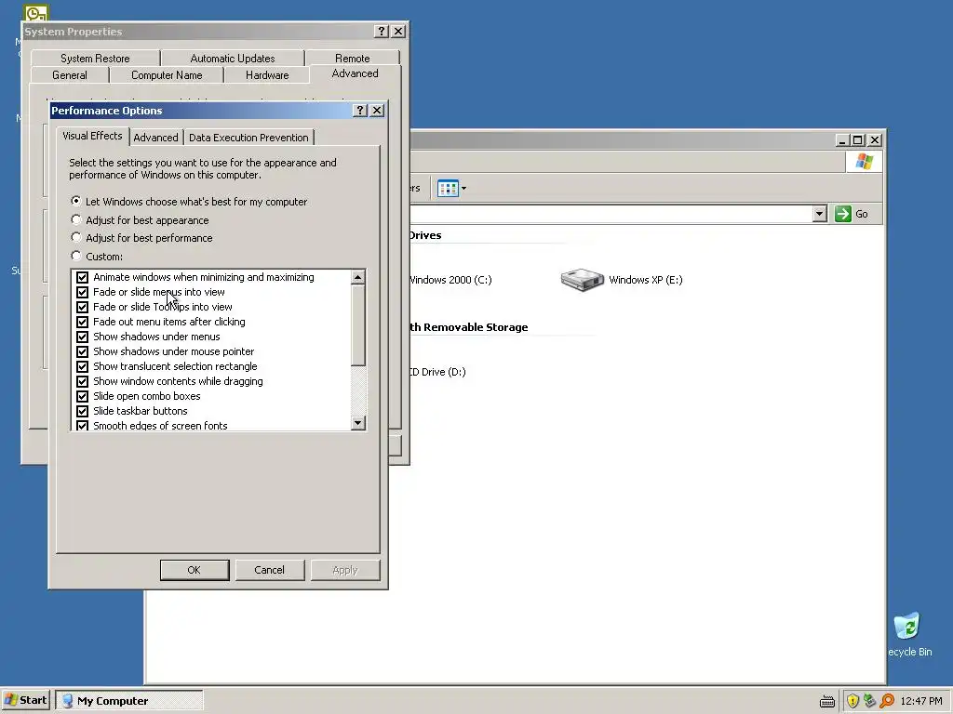Click My Computer taskbar button
The width and height of the screenshot is (953, 714).
click(128, 701)
